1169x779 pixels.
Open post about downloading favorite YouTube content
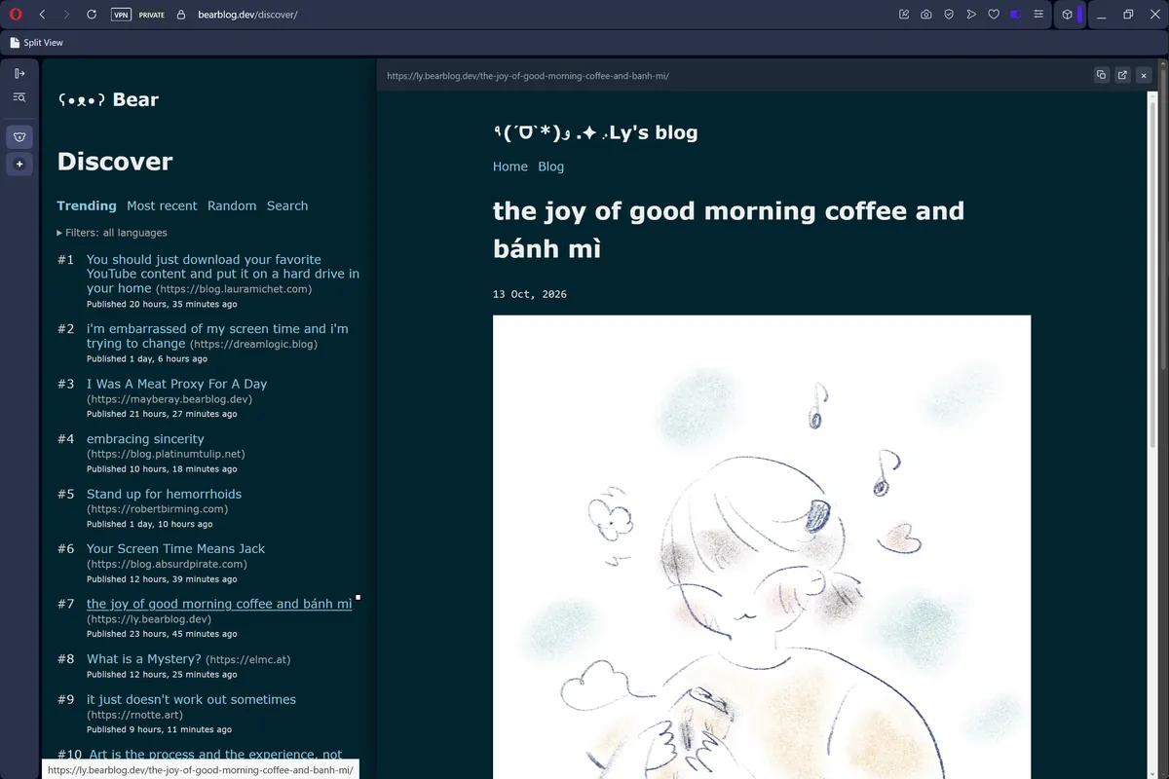(x=223, y=274)
